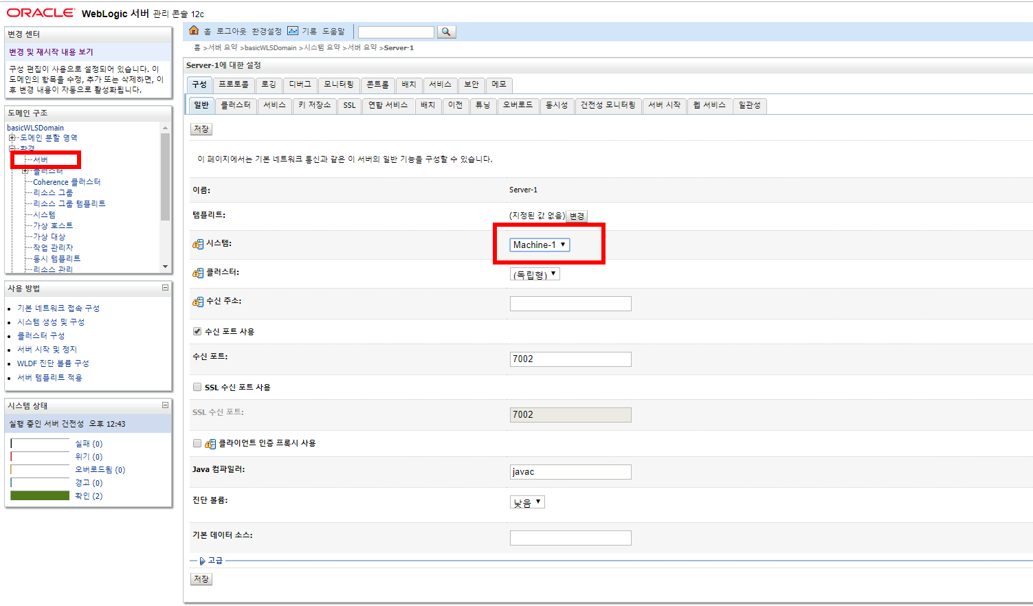
Task: Click the 수신 포트 field showing 7002
Action: click(x=570, y=359)
